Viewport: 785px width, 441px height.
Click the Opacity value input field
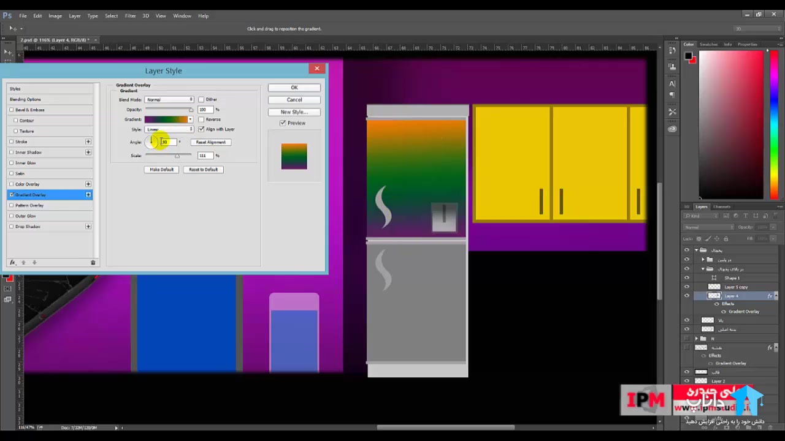[x=204, y=110]
